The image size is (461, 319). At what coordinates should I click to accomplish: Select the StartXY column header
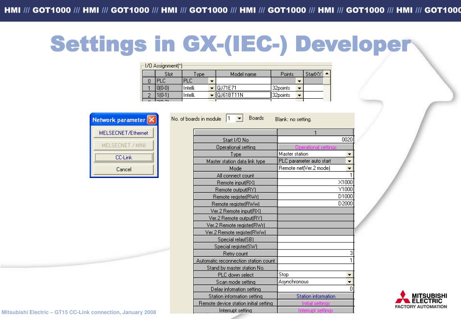(313, 74)
